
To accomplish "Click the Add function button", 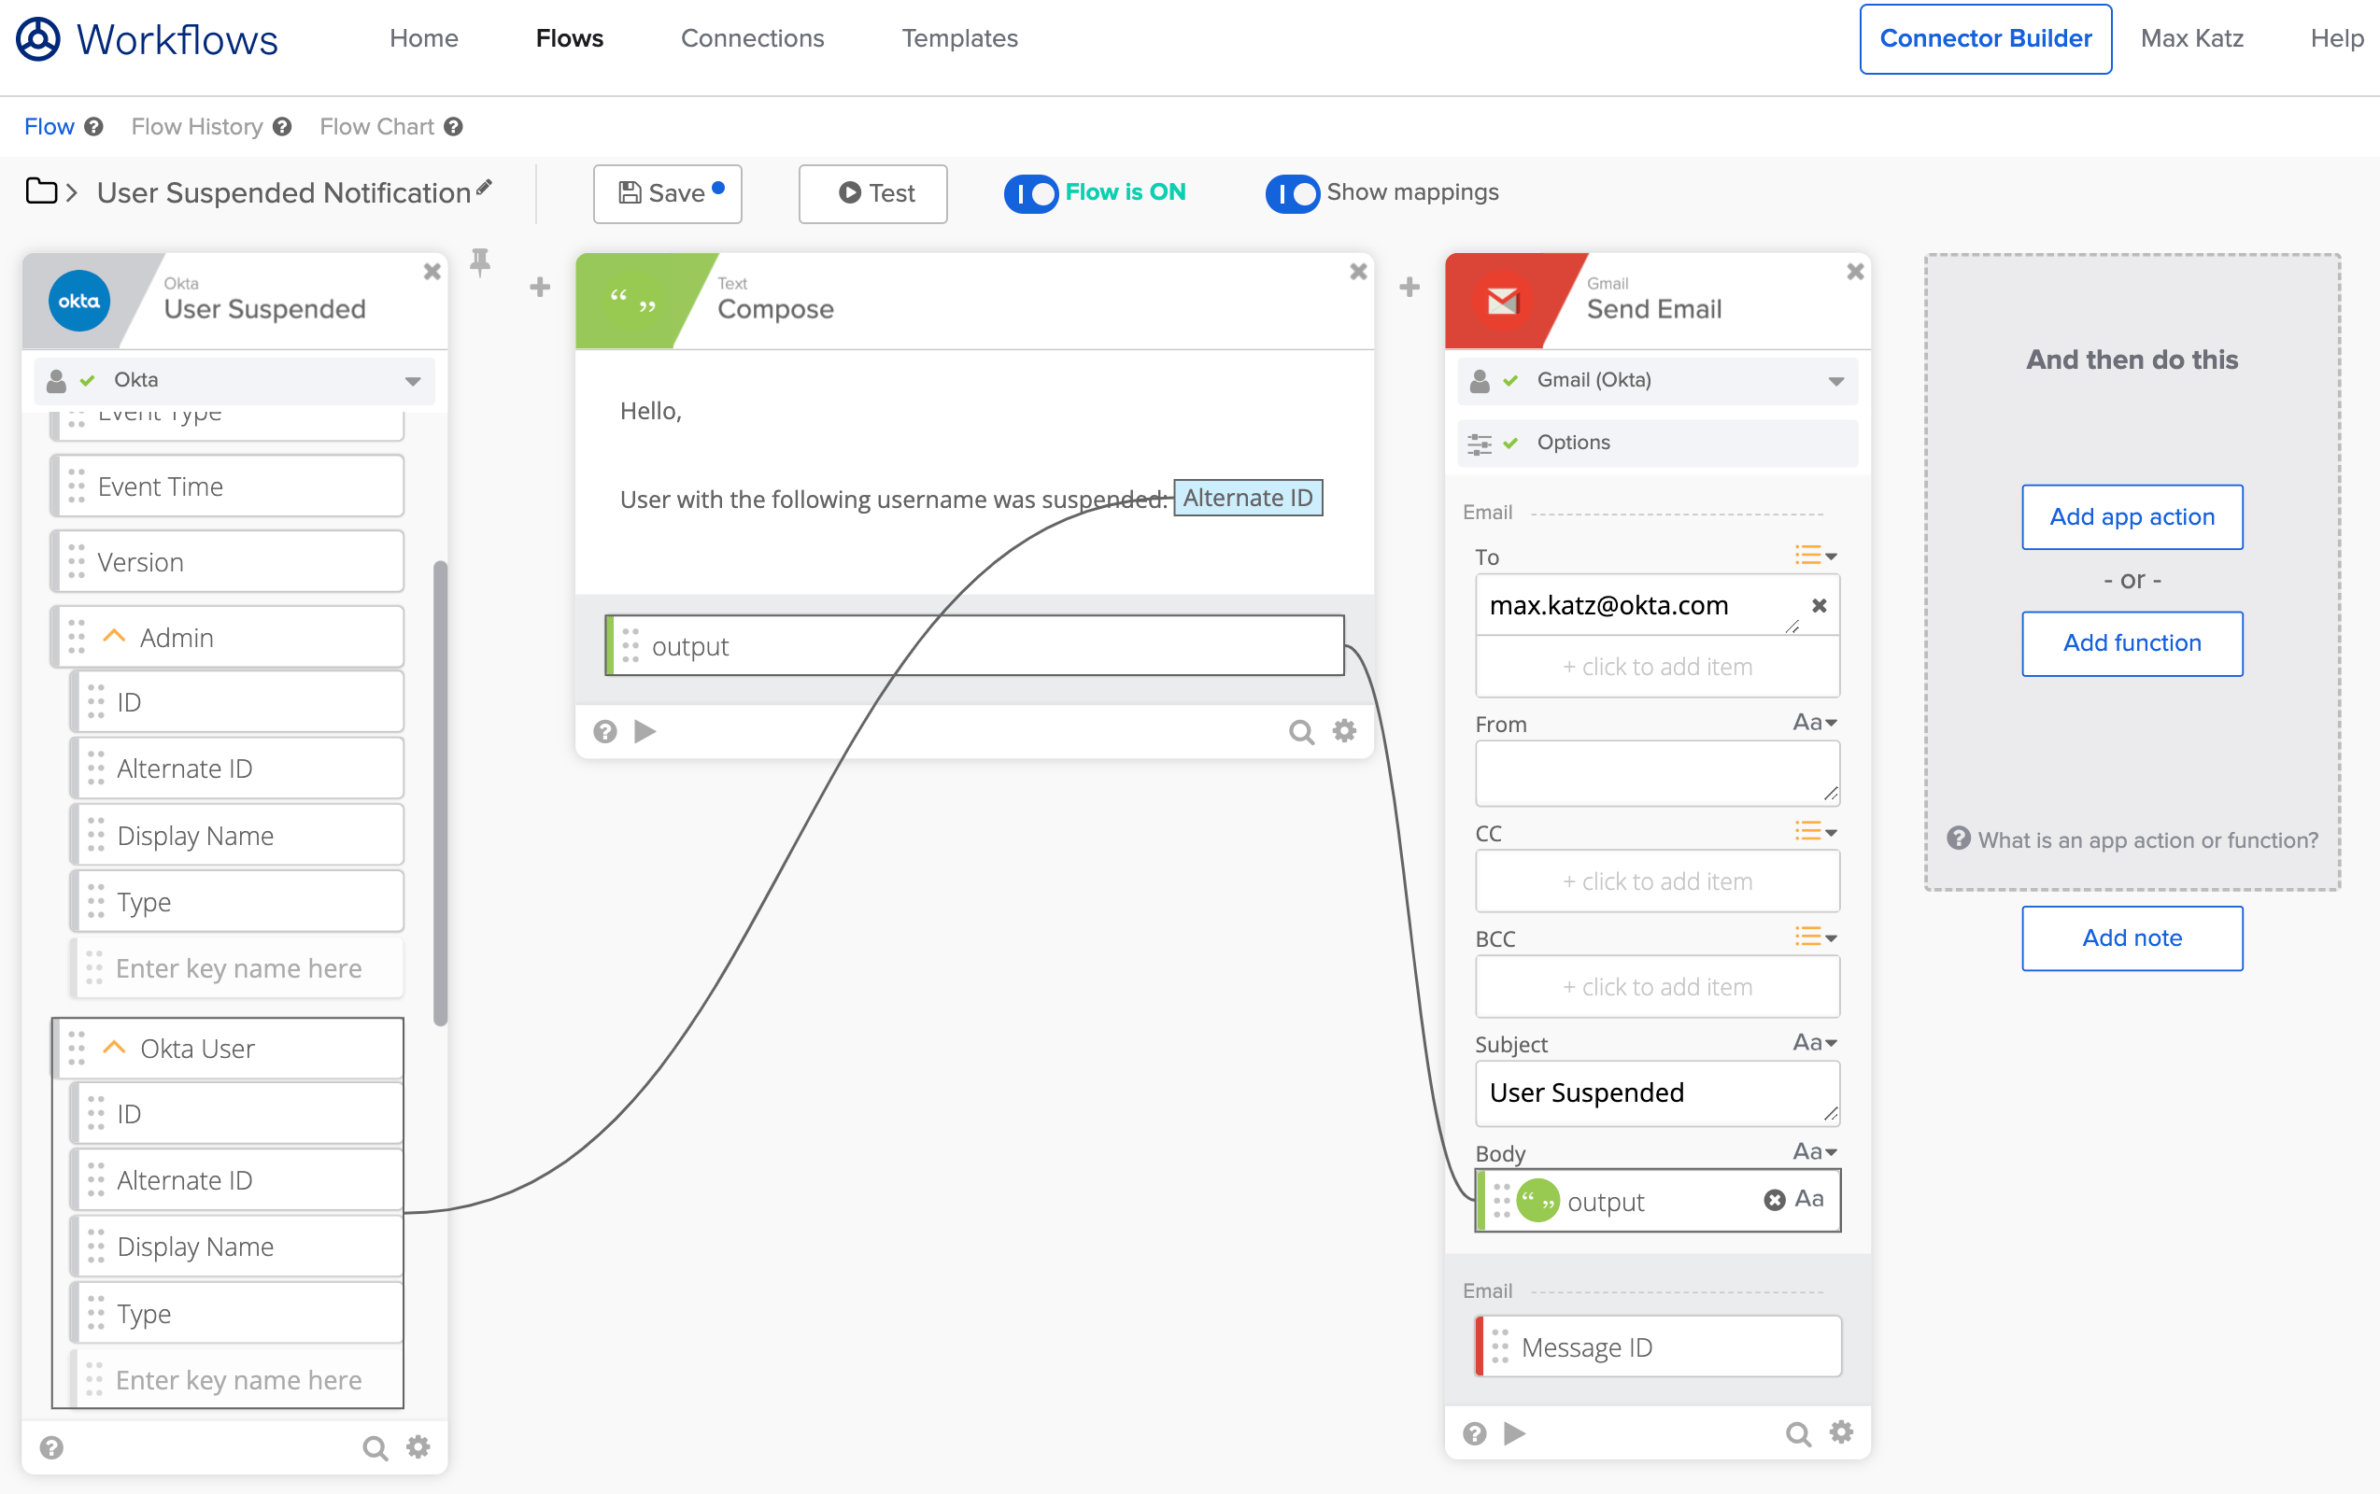I will click(2131, 643).
